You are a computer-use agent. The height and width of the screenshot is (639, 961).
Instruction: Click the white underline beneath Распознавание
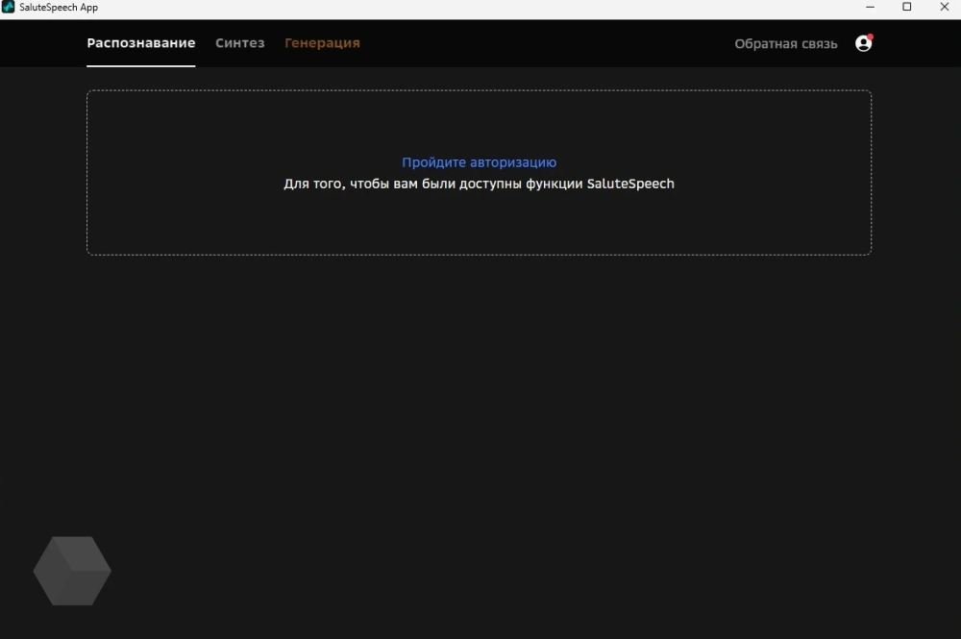click(140, 65)
